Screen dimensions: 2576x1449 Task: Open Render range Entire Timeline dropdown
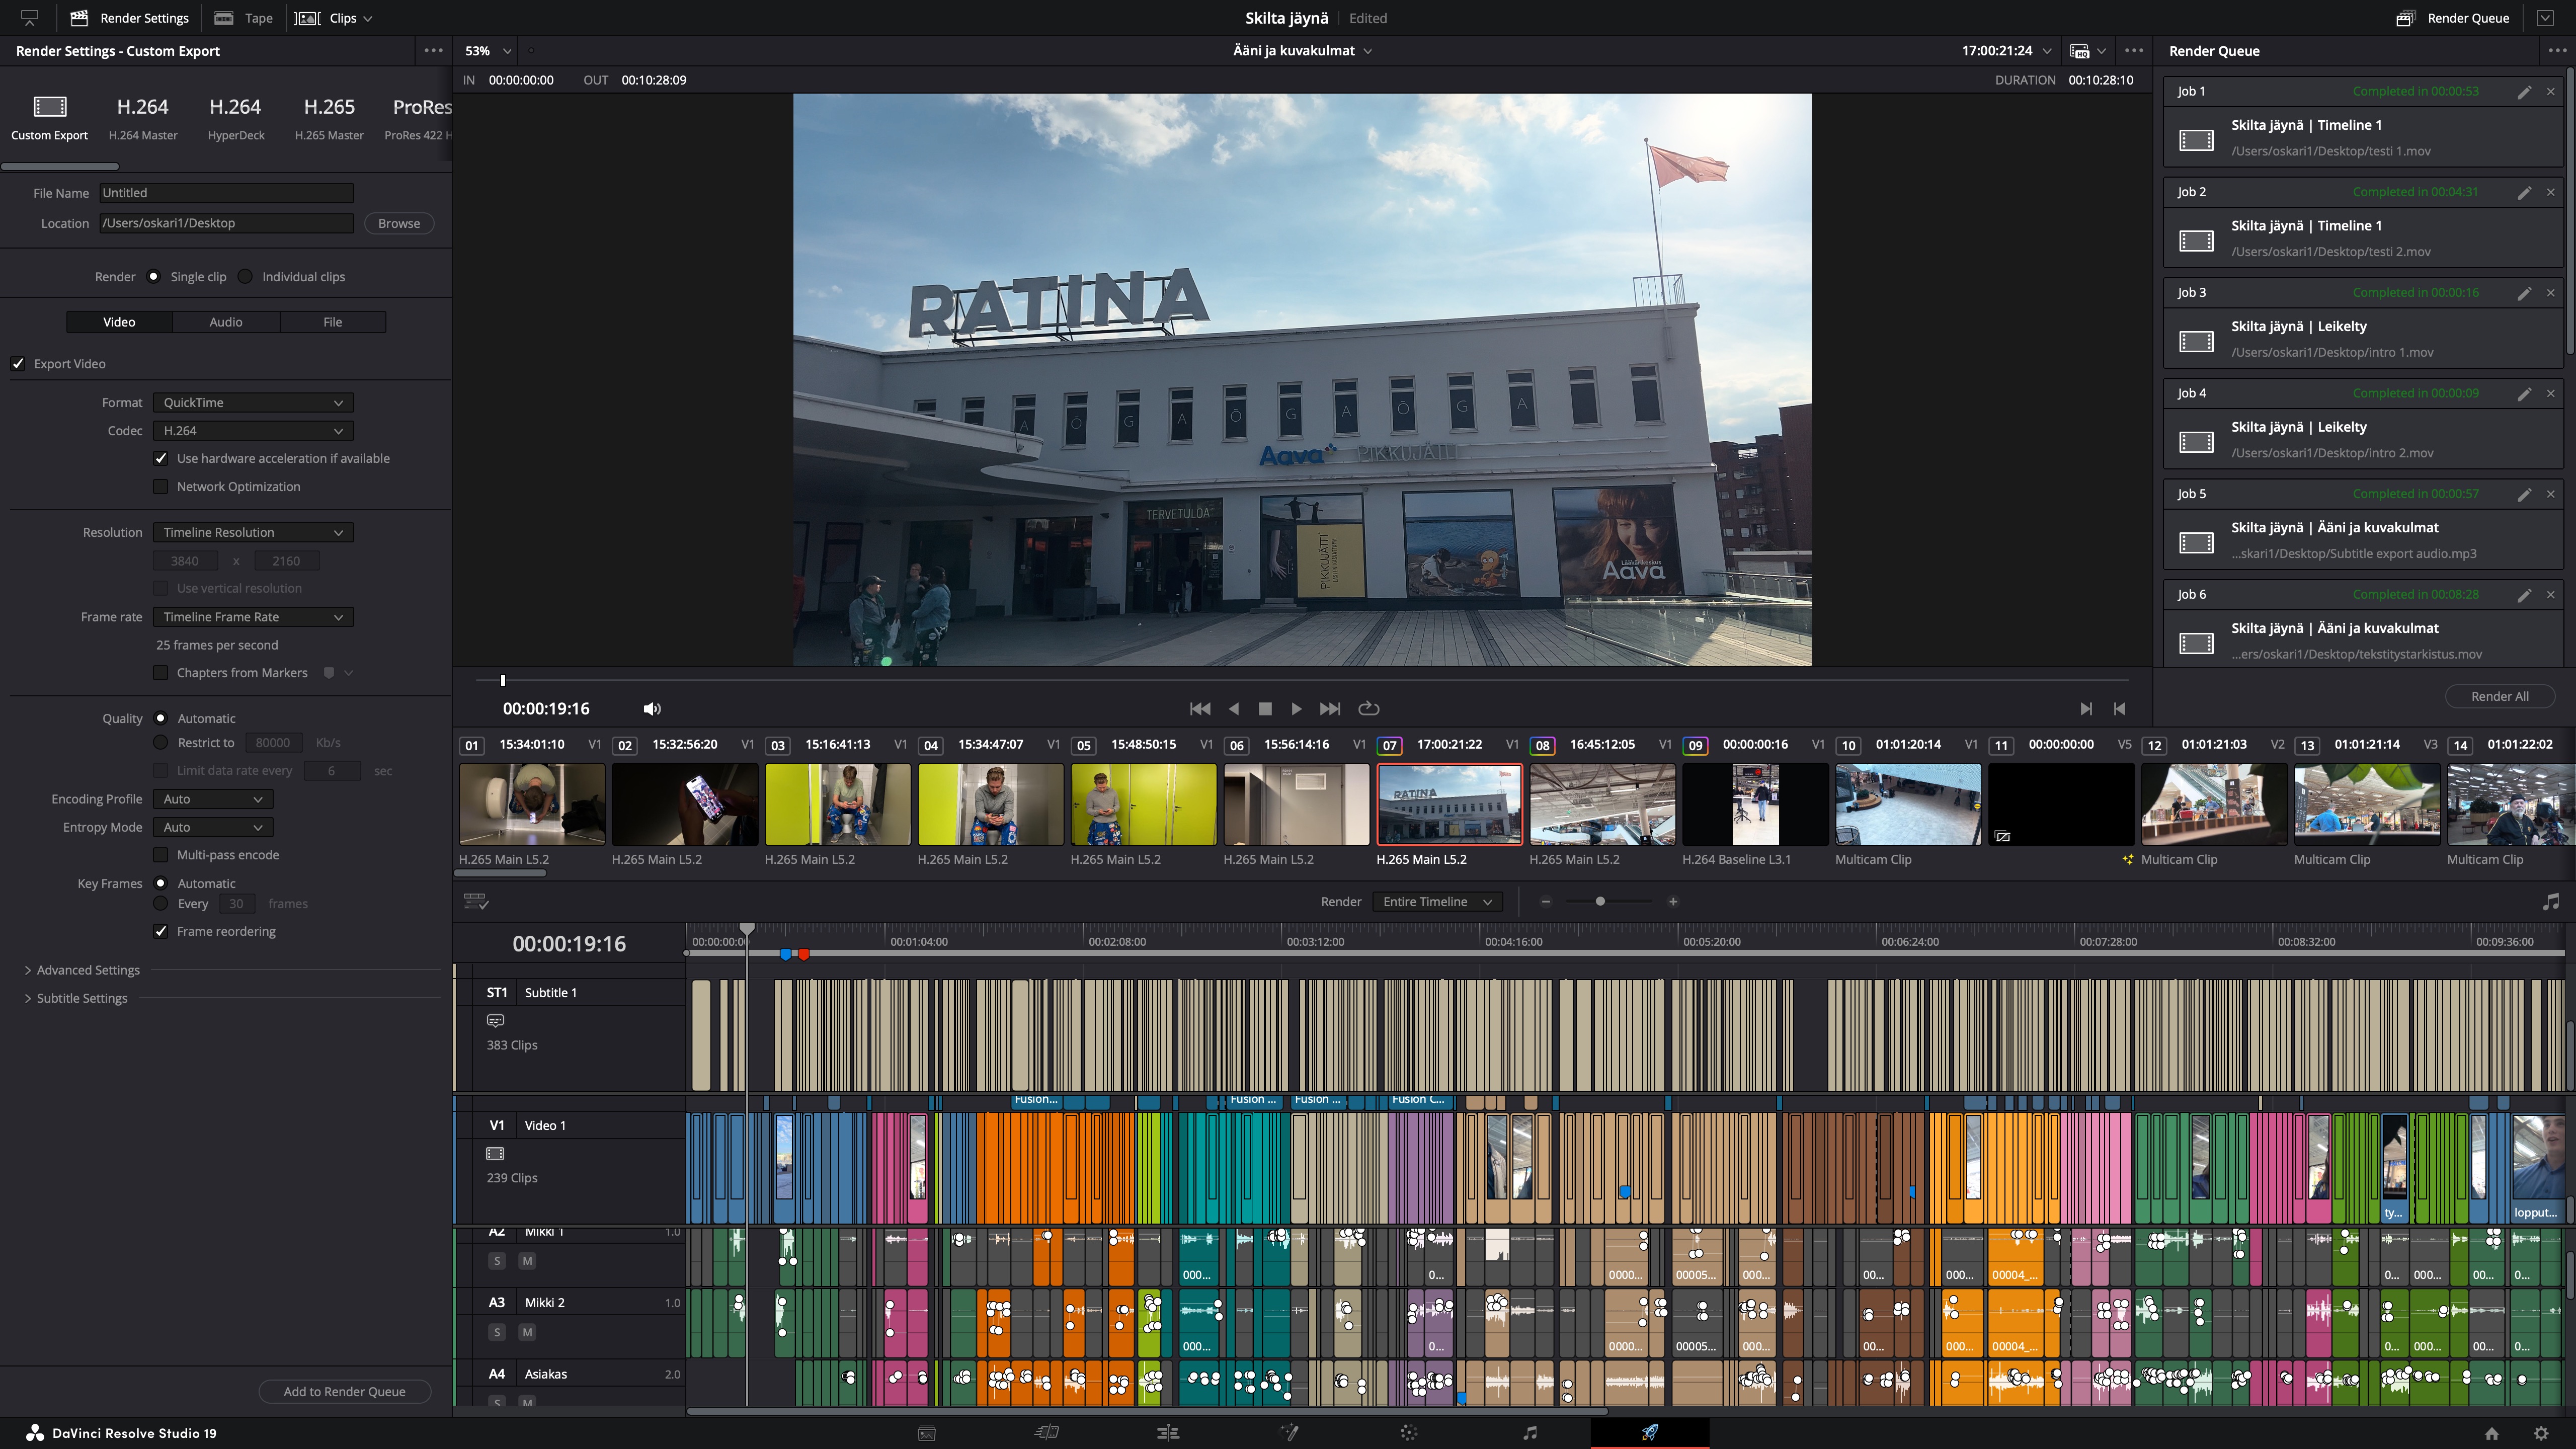pyautogui.click(x=1437, y=902)
